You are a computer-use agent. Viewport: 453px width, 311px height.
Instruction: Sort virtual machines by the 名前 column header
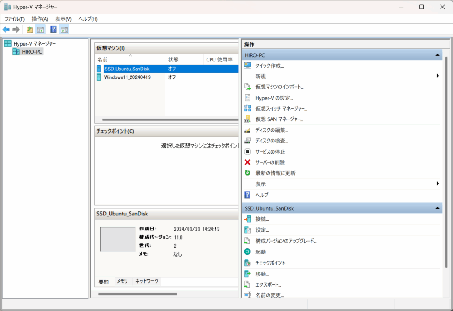[x=131, y=60]
